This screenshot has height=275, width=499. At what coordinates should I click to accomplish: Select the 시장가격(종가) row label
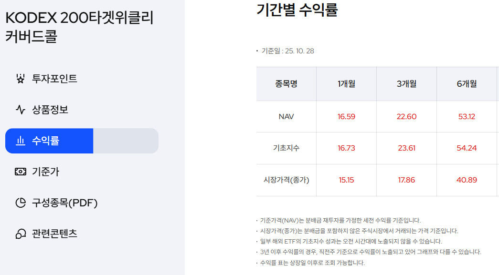click(286, 180)
